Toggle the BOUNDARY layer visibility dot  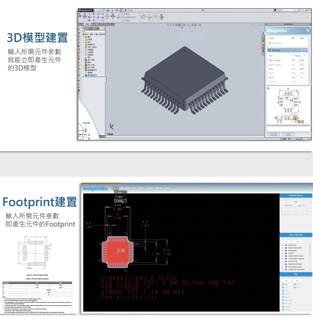pyautogui.click(x=286, y=251)
